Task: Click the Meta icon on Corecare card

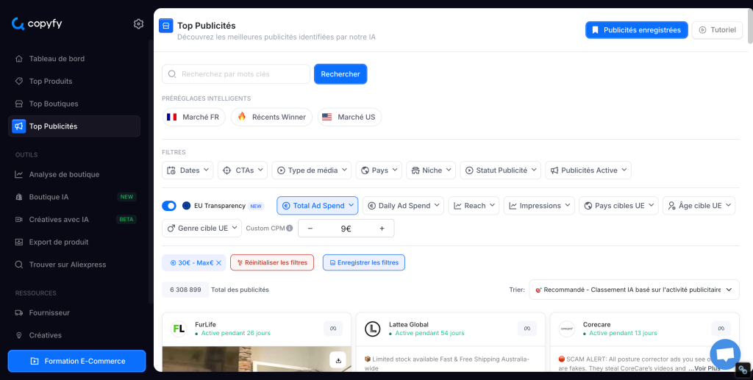Action: [x=721, y=329]
